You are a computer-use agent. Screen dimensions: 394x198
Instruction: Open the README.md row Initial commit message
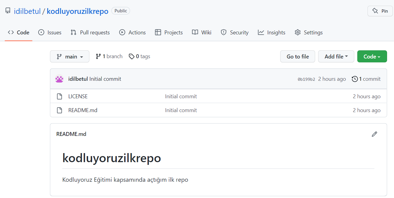tap(181, 110)
